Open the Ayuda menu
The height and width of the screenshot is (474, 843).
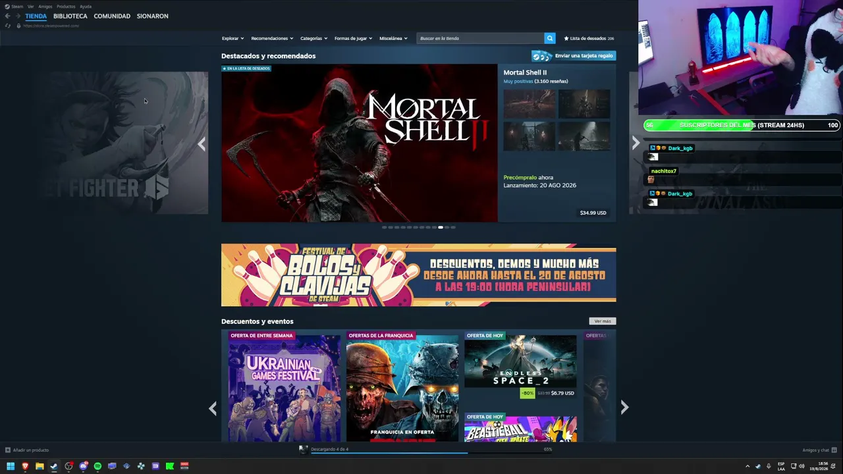[86, 7]
